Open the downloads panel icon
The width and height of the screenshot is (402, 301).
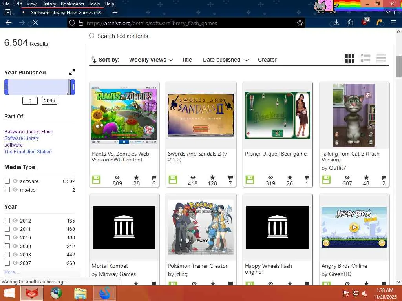pyautogui.click(x=336, y=22)
